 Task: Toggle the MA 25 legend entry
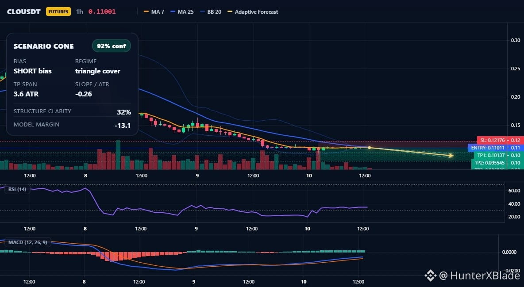182,11
